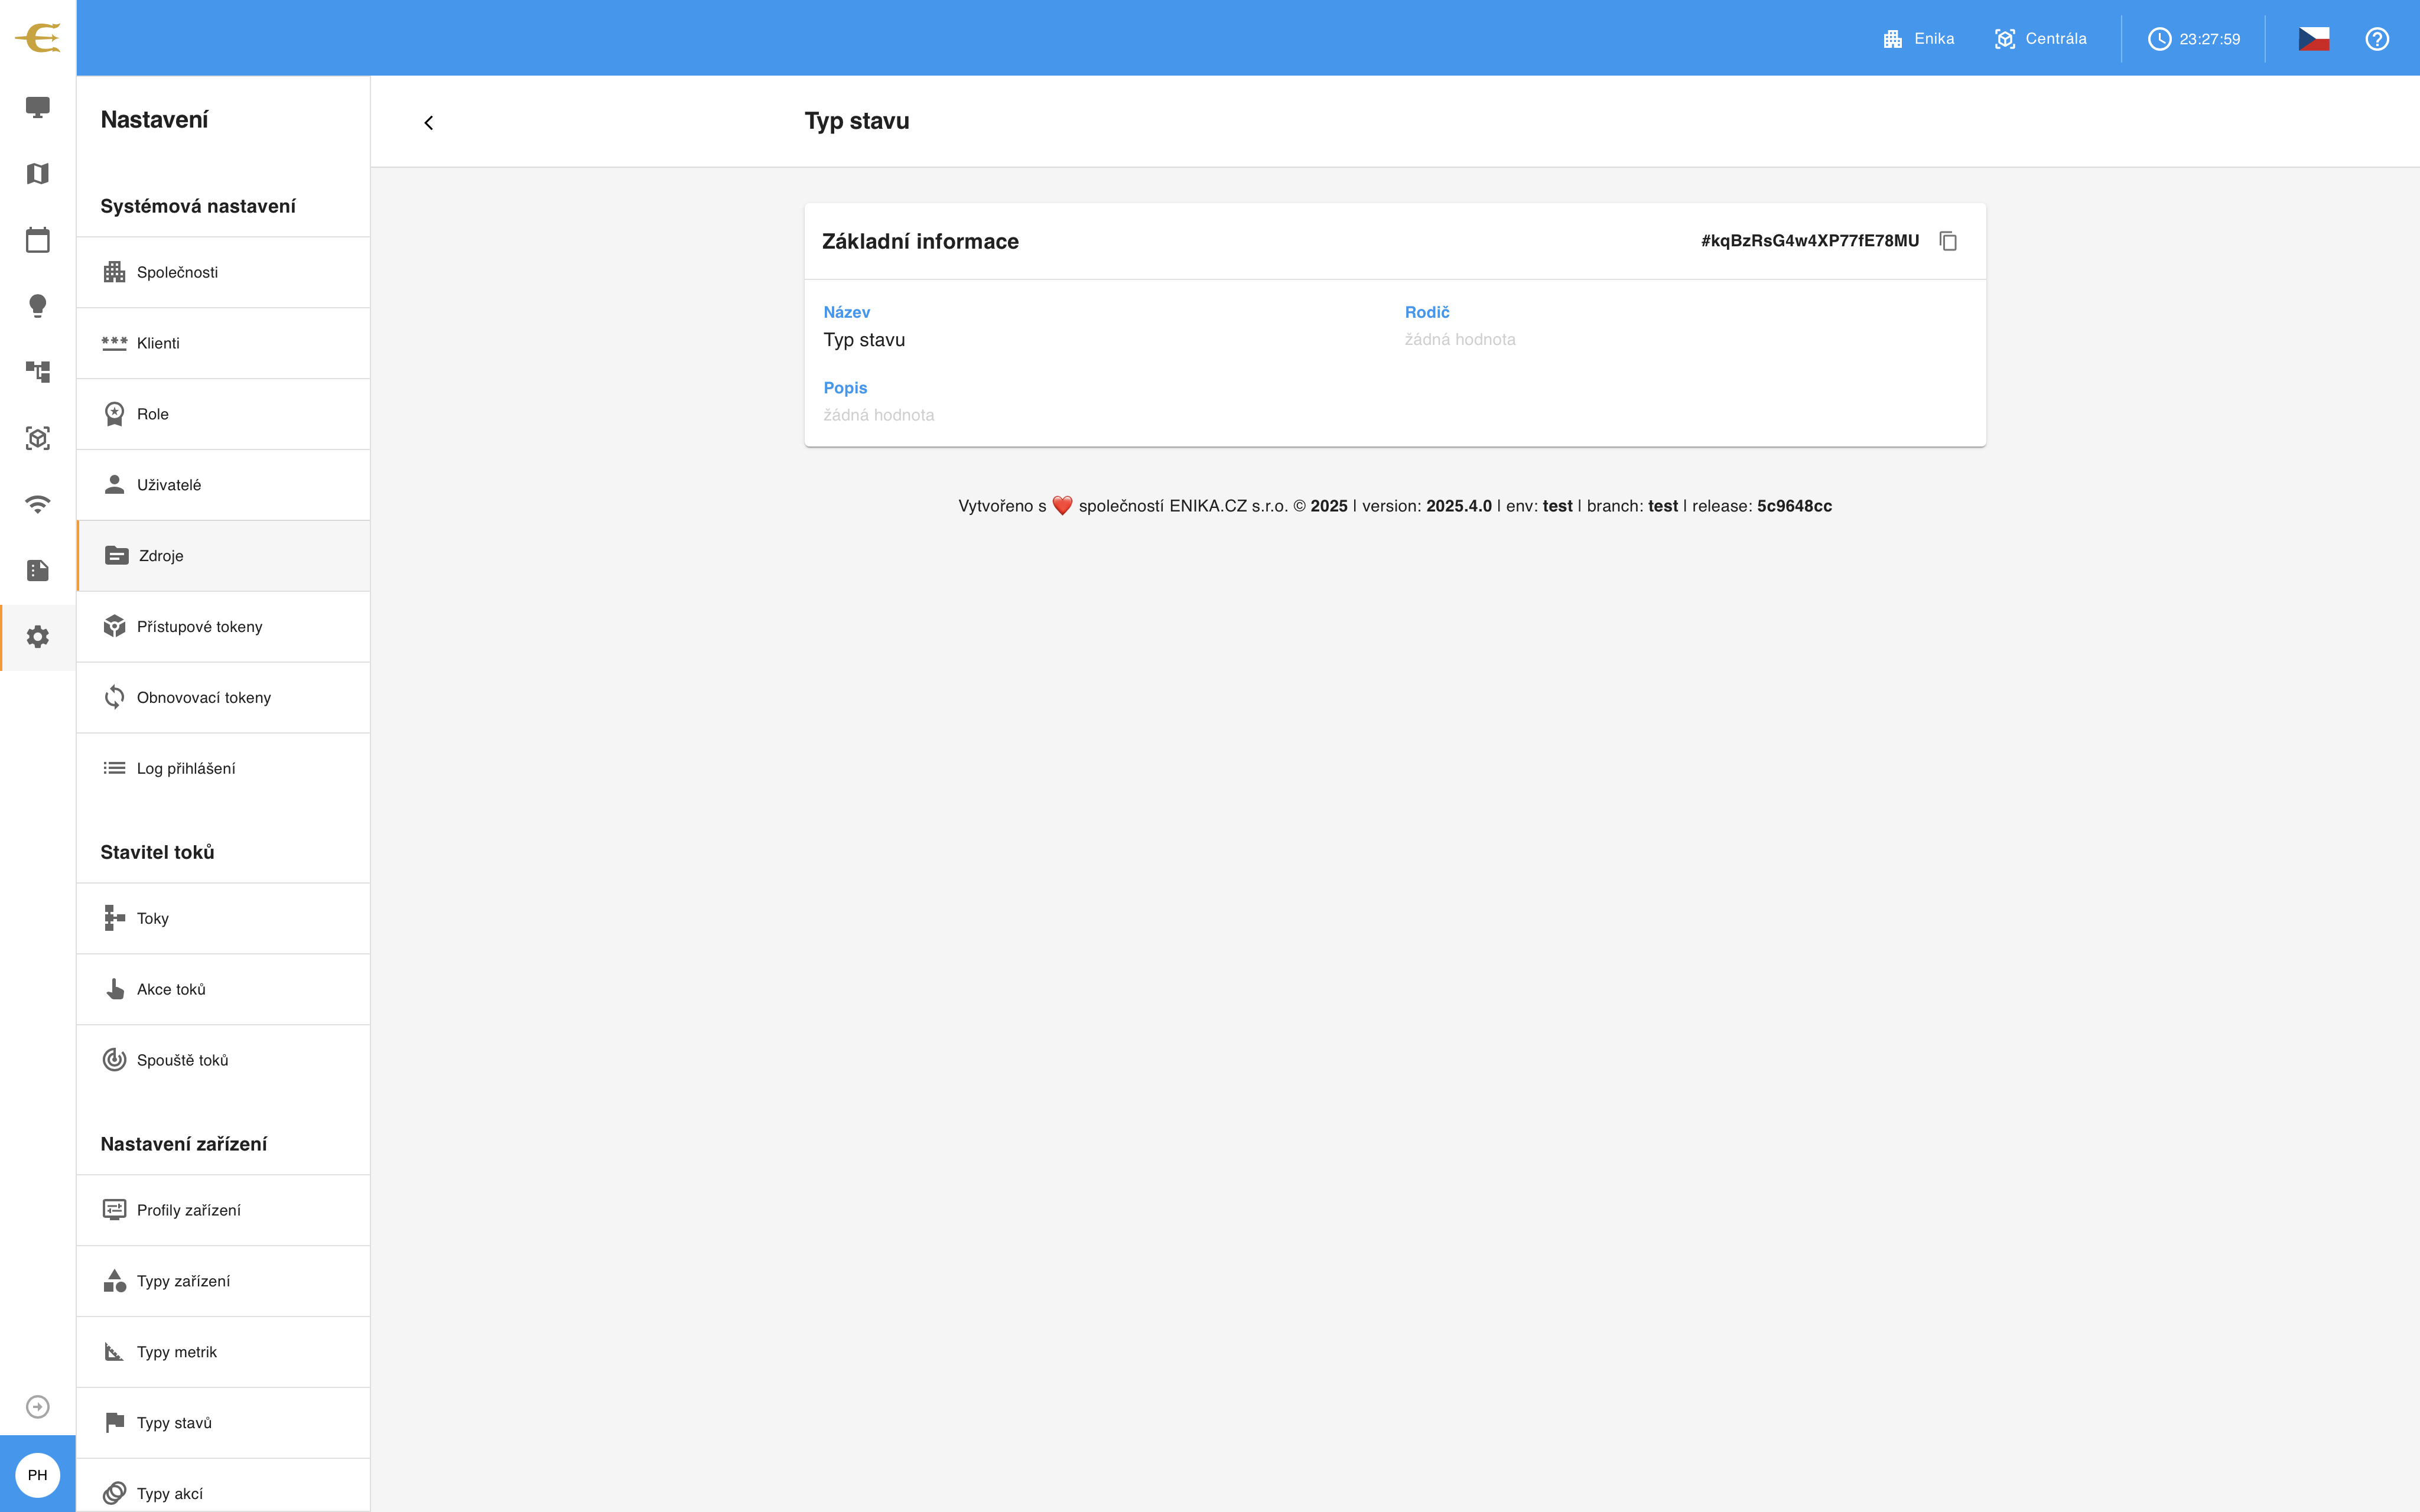Screen dimensions: 2420x1512
Task: Go back using the left chevron arrow
Action: [429, 122]
